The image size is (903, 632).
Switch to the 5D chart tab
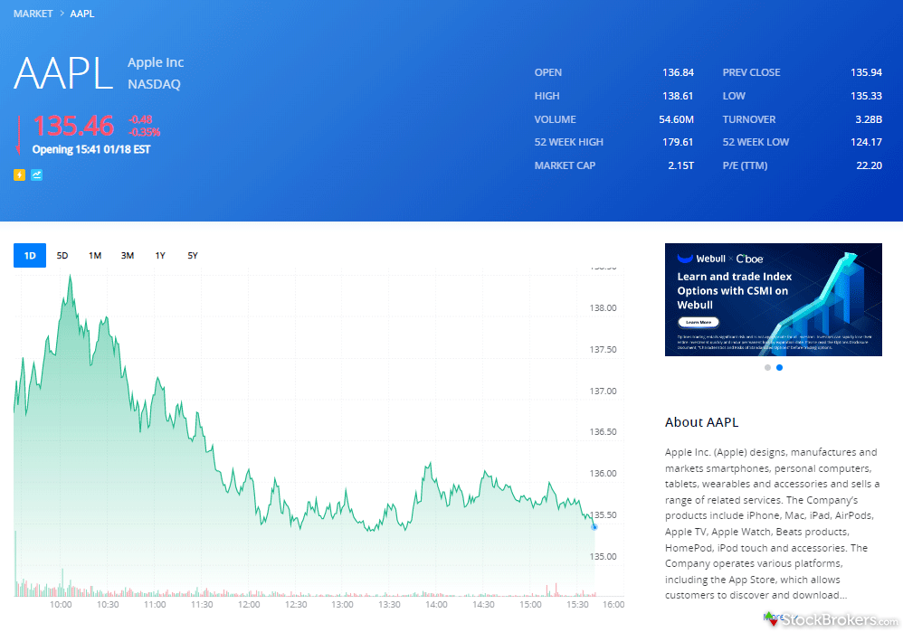coord(62,255)
